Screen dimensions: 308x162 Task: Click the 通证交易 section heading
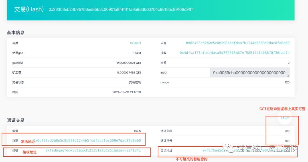[x=16, y=120]
